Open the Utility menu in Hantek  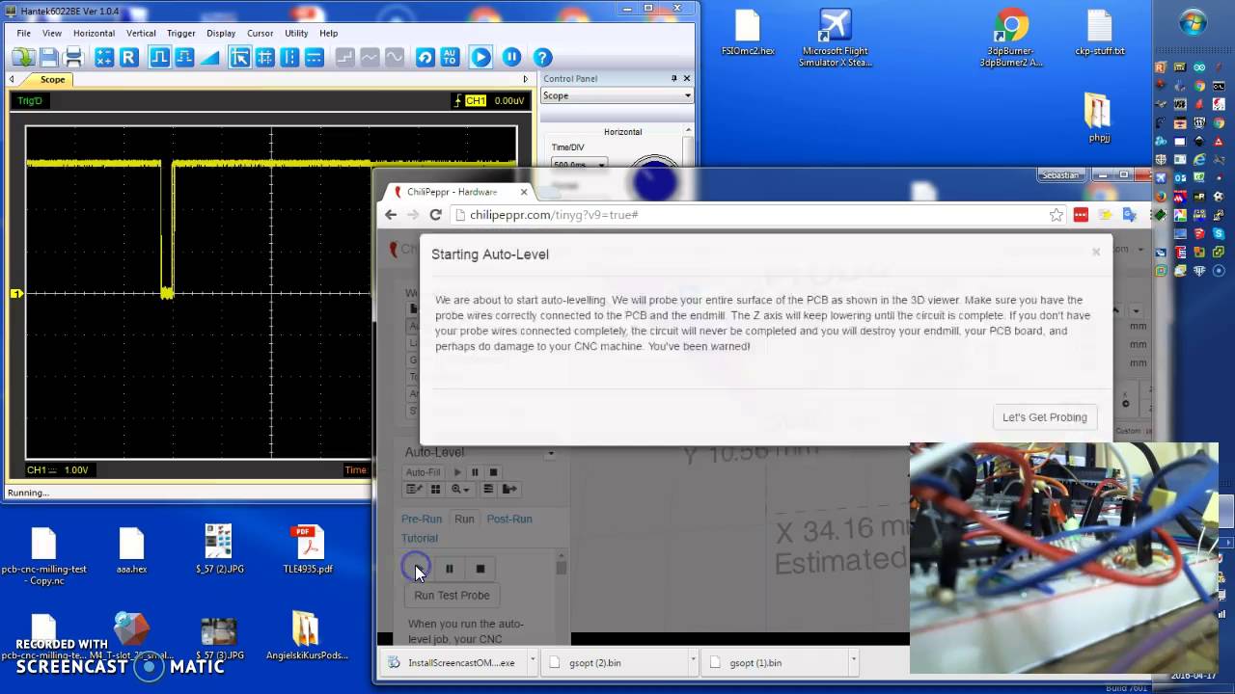click(x=296, y=33)
